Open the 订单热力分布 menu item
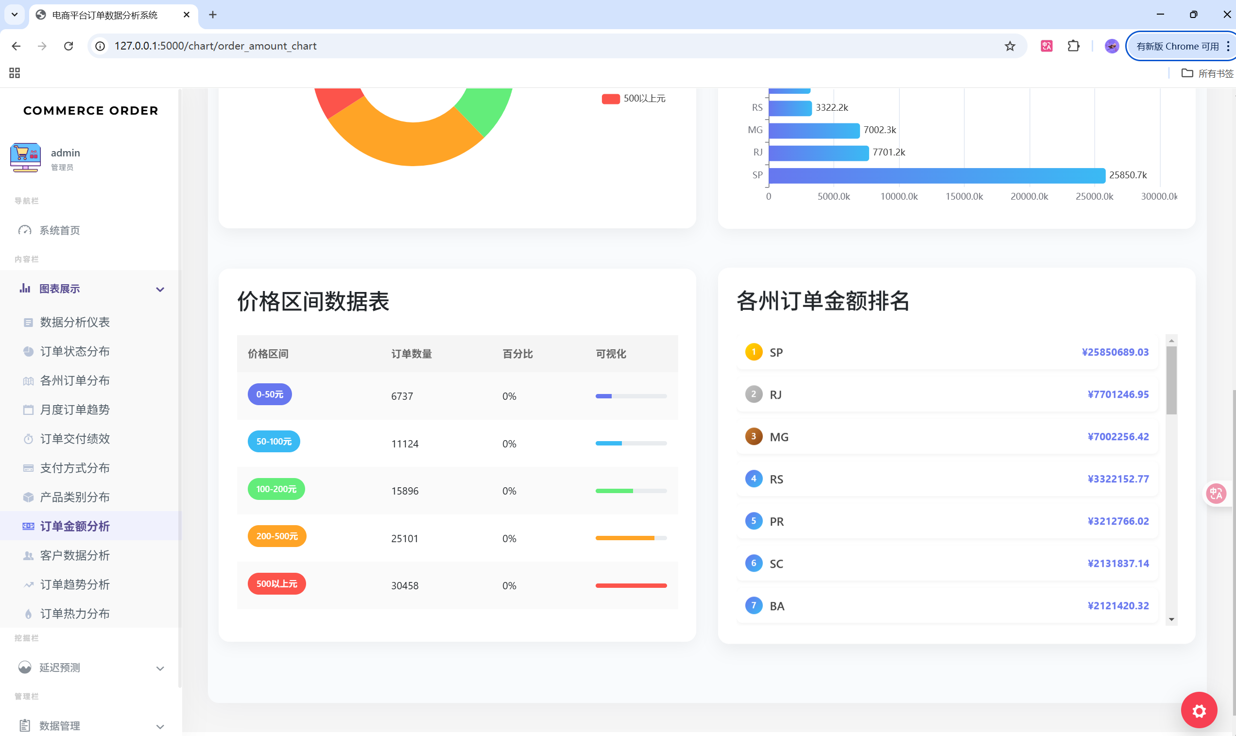The height and width of the screenshot is (736, 1236). (x=74, y=614)
